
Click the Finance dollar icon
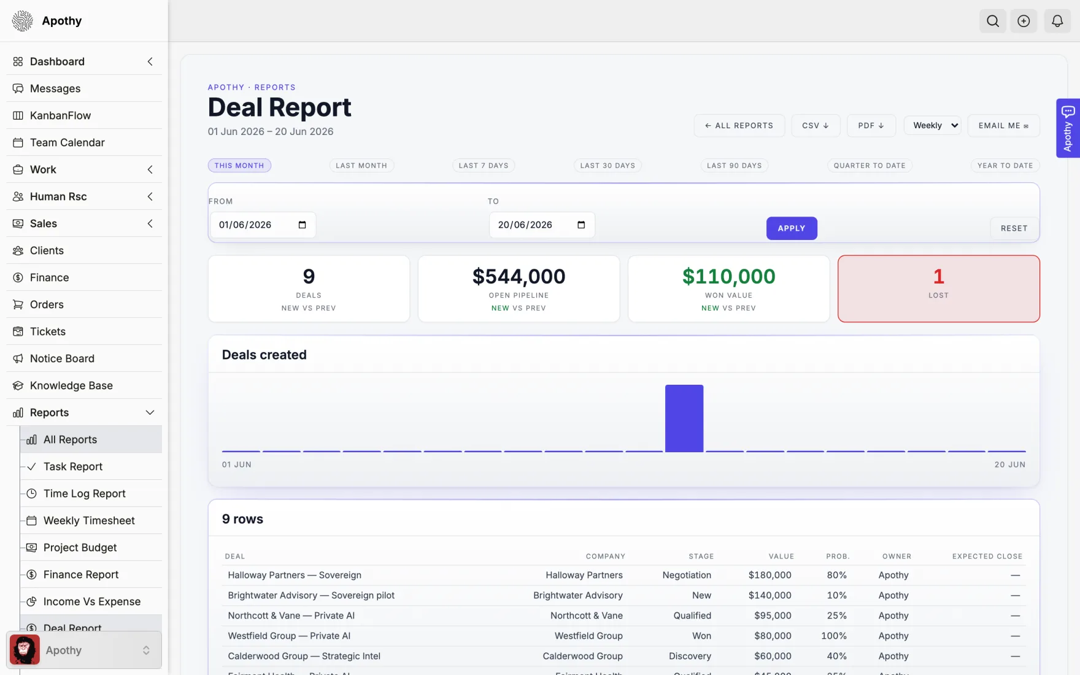[18, 277]
